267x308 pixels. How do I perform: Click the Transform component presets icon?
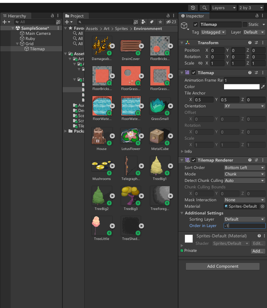tap(256, 42)
